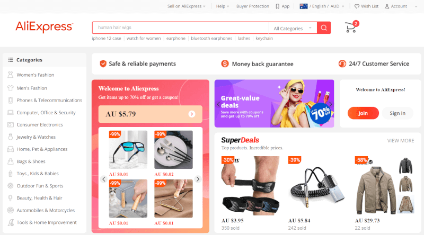Click the Women's Fashion category icon
This screenshot has height=235, width=424.
pos(10,75)
